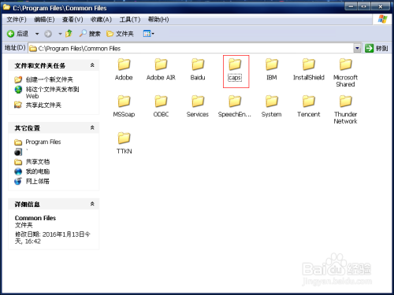The width and height of the screenshot is (394, 295).
Task: Click 将这个文件夹发布到 Web link
Action: click(52, 93)
